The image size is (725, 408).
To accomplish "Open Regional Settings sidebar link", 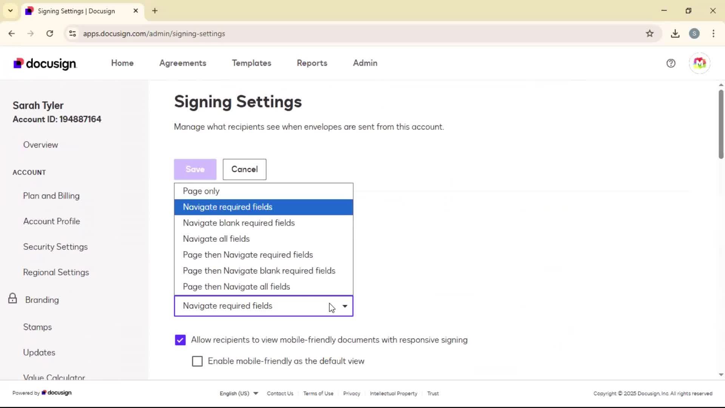I will click(x=56, y=272).
